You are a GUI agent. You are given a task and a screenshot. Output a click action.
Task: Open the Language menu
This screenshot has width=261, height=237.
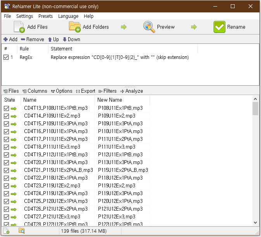pos(68,16)
